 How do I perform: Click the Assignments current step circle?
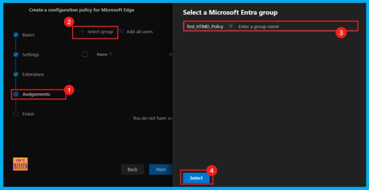(16, 94)
